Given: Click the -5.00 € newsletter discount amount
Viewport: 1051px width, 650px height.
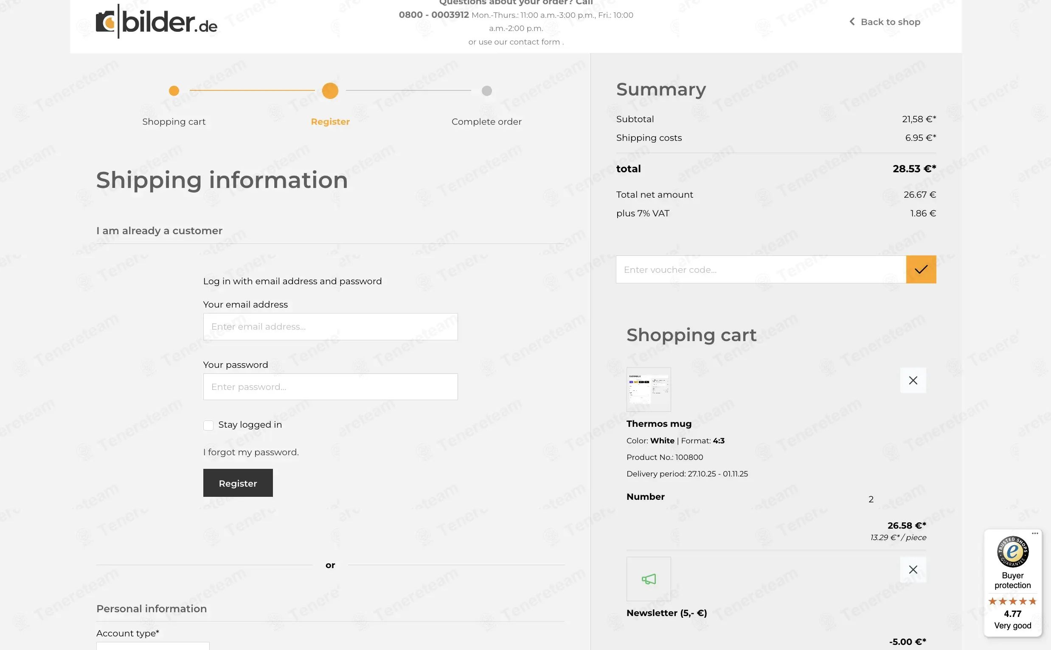Looking at the screenshot, I should click(908, 642).
